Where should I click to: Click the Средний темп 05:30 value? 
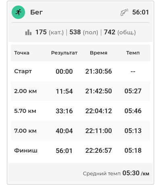131,173
